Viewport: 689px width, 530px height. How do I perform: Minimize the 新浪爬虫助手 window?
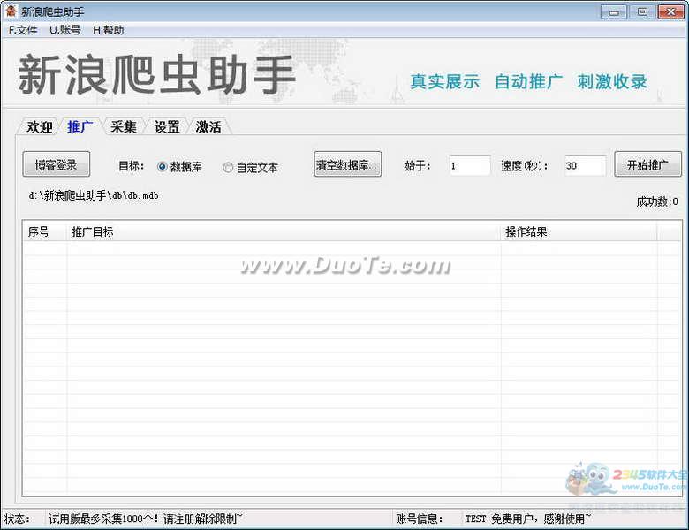pos(614,11)
